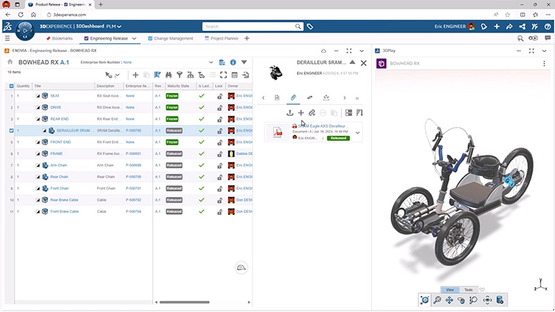
Task: Click the binoculars find icon in toolbar
Action: tap(169, 75)
